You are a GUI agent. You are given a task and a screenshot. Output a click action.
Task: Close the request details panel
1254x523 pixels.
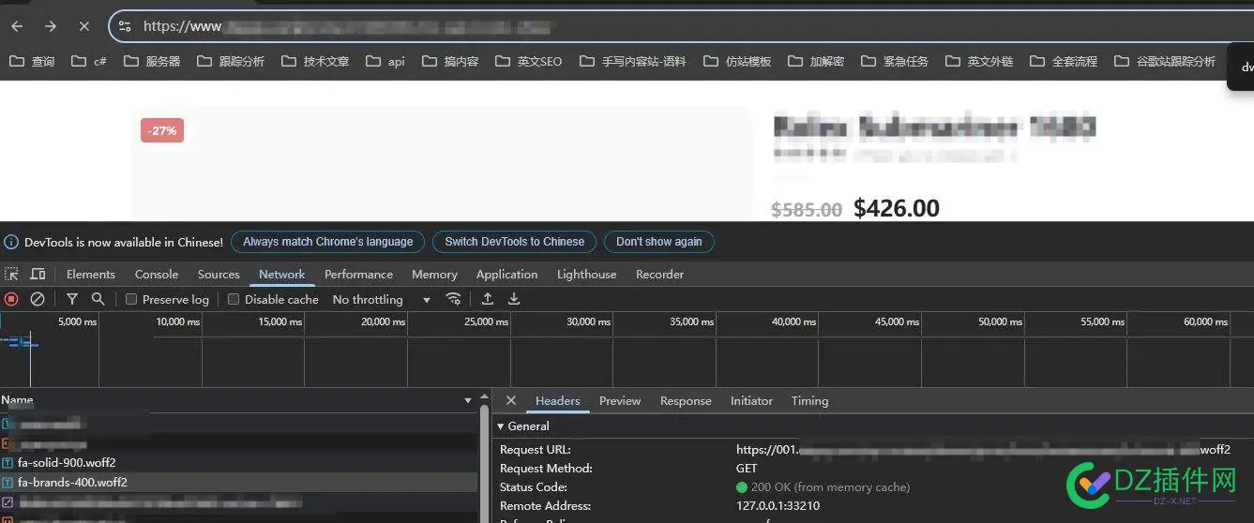tap(511, 400)
